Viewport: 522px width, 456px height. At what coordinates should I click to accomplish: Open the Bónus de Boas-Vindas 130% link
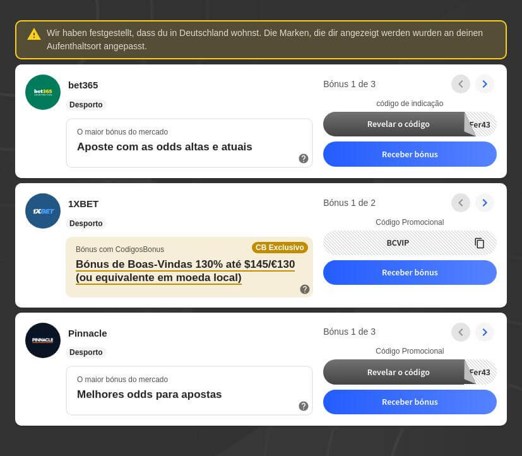[185, 271]
